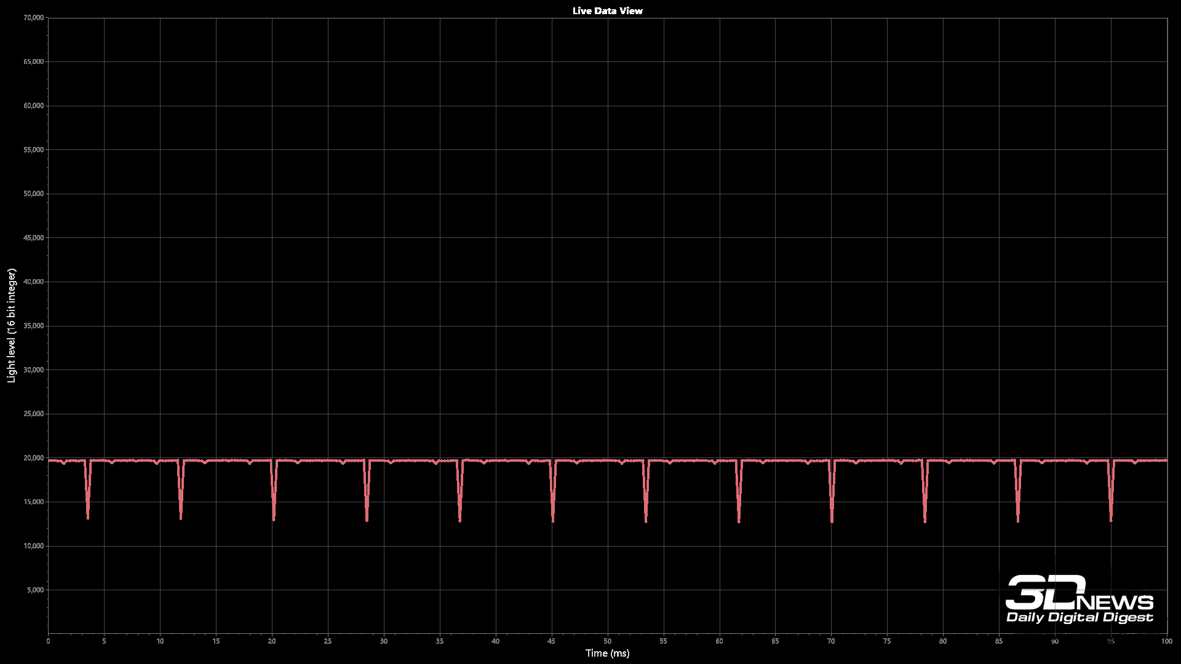Click the 20,000 y-axis tick label
This screenshot has height=664, width=1181.
pos(33,458)
